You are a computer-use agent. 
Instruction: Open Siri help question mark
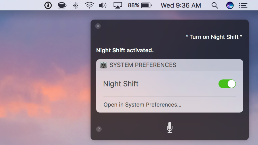tap(99, 129)
